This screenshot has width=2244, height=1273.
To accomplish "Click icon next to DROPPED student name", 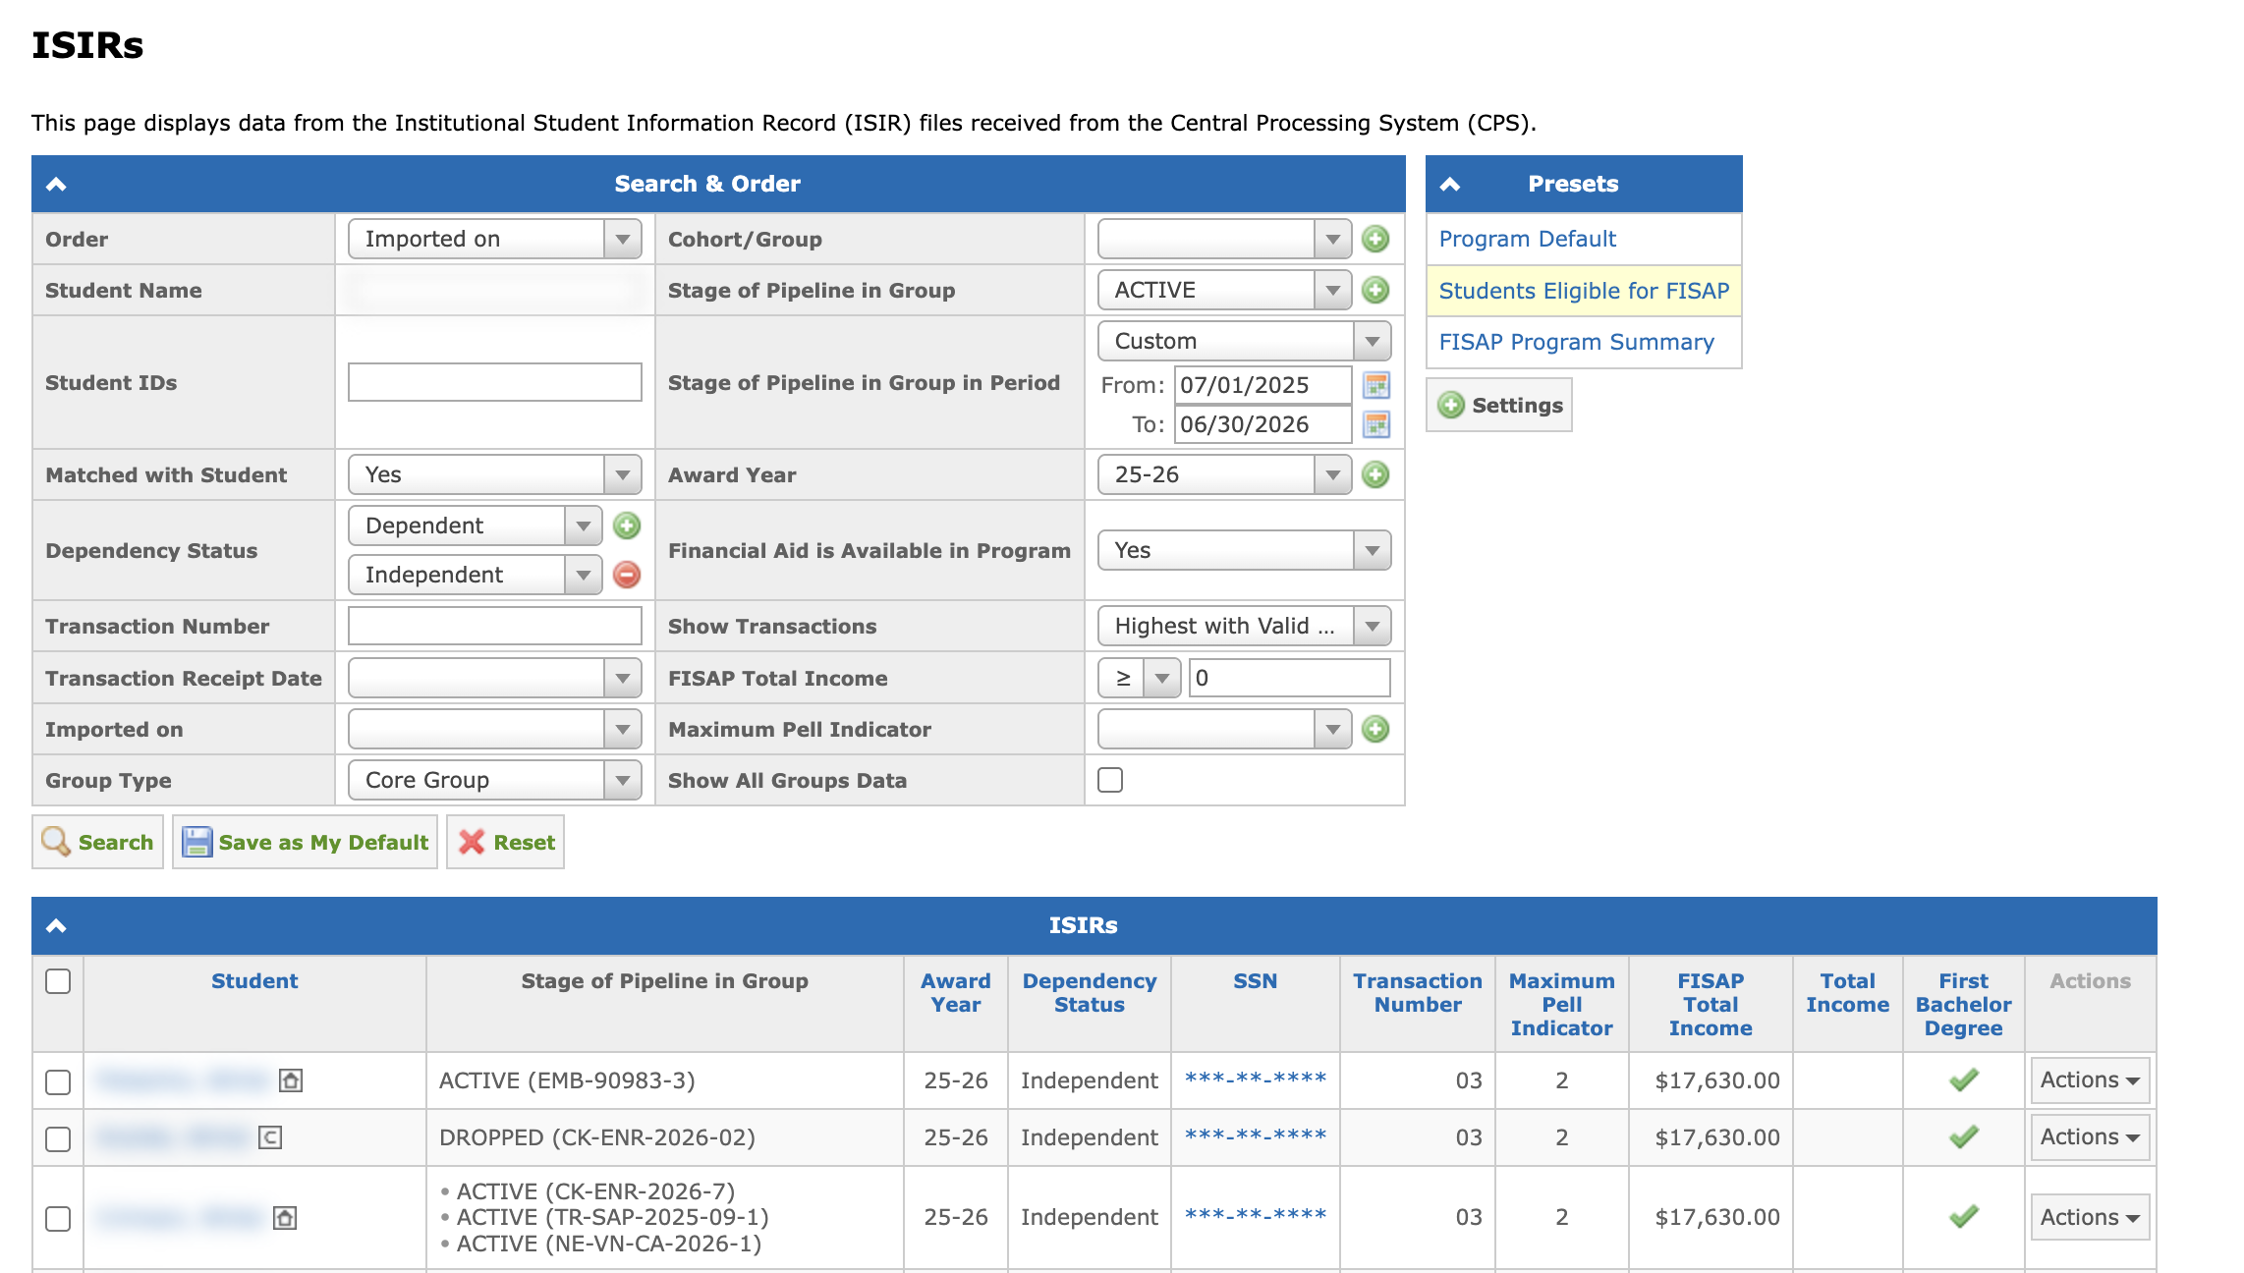I will (x=270, y=1137).
